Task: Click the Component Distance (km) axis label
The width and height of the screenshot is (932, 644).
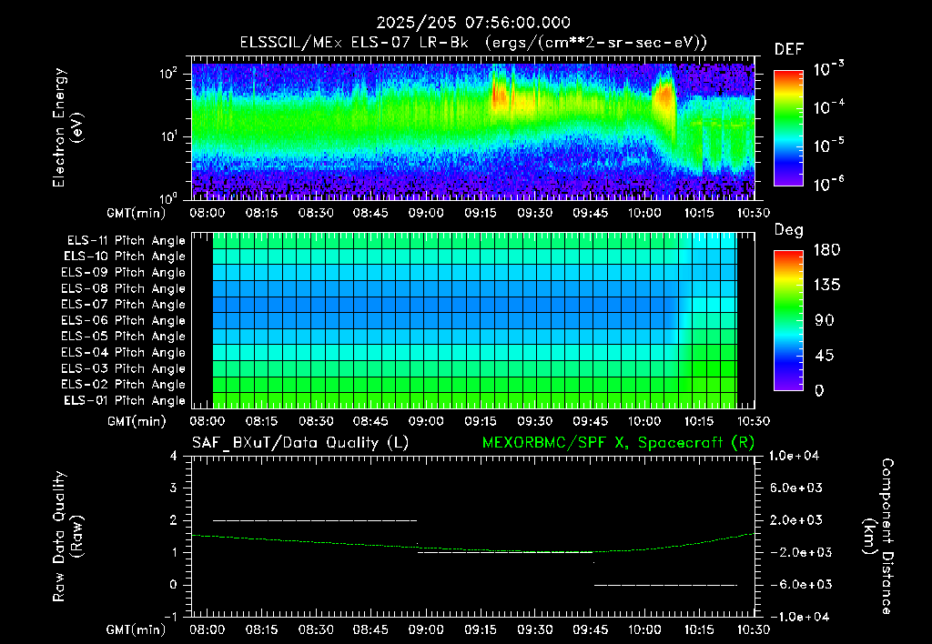Action: (x=878, y=537)
